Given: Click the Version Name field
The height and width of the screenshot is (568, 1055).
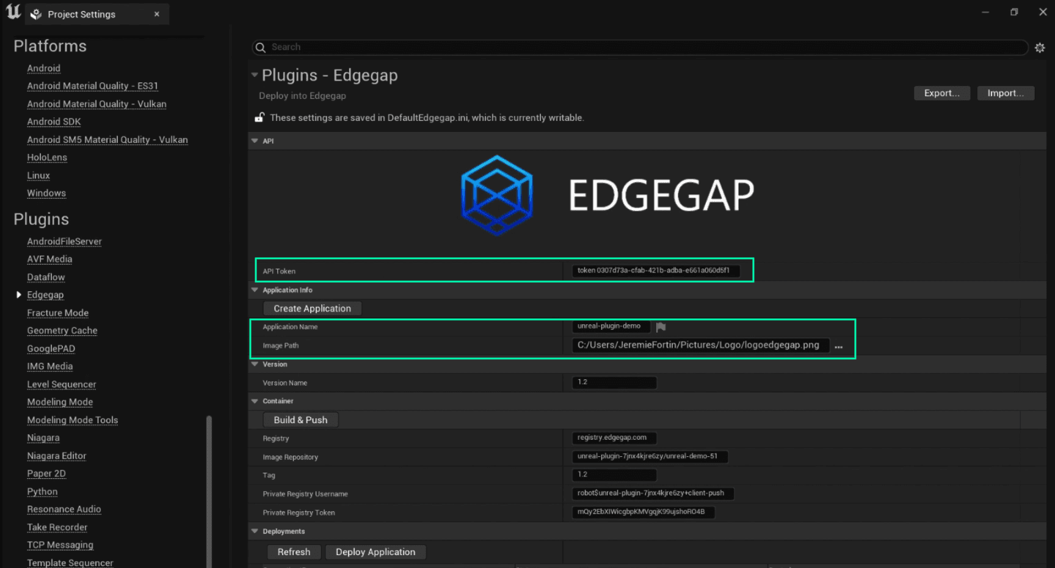Looking at the screenshot, I should coord(614,382).
